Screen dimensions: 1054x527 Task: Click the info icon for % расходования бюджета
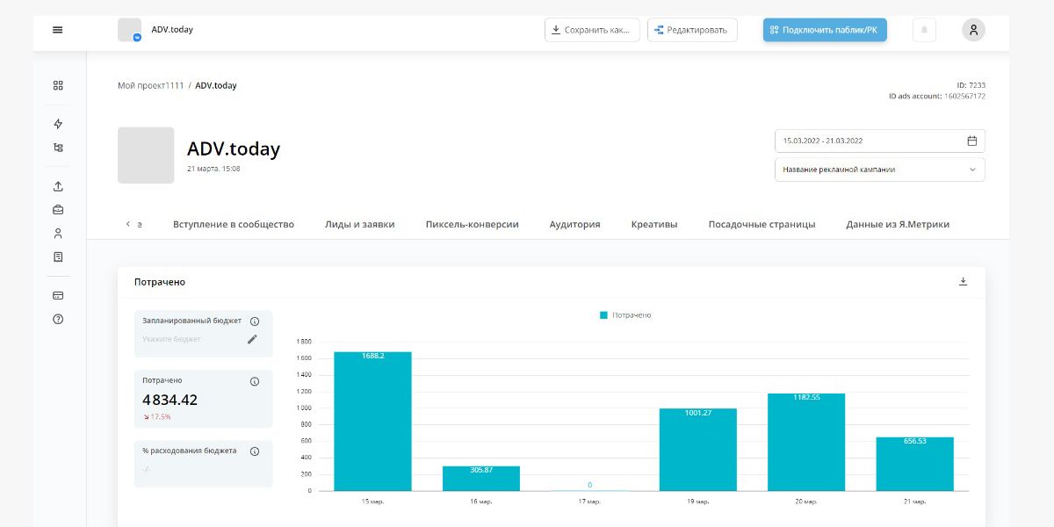(x=255, y=451)
